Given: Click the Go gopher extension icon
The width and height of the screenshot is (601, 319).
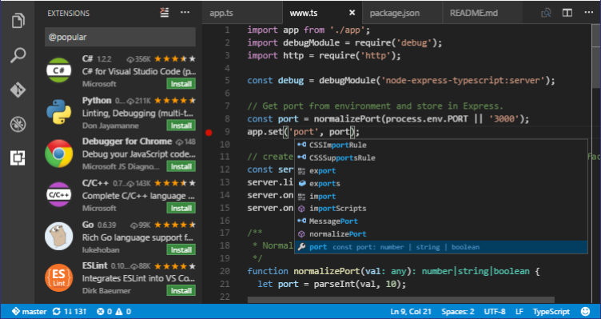Looking at the screenshot, I should (58, 236).
